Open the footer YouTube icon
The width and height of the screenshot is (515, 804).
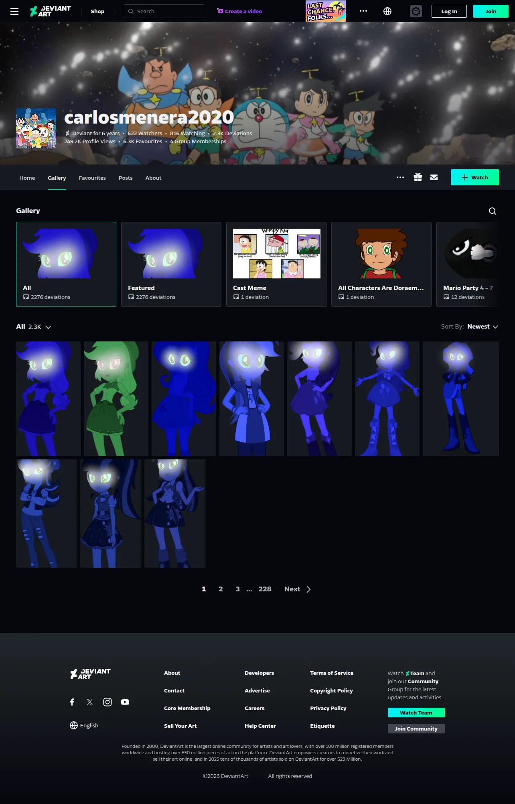tap(125, 702)
